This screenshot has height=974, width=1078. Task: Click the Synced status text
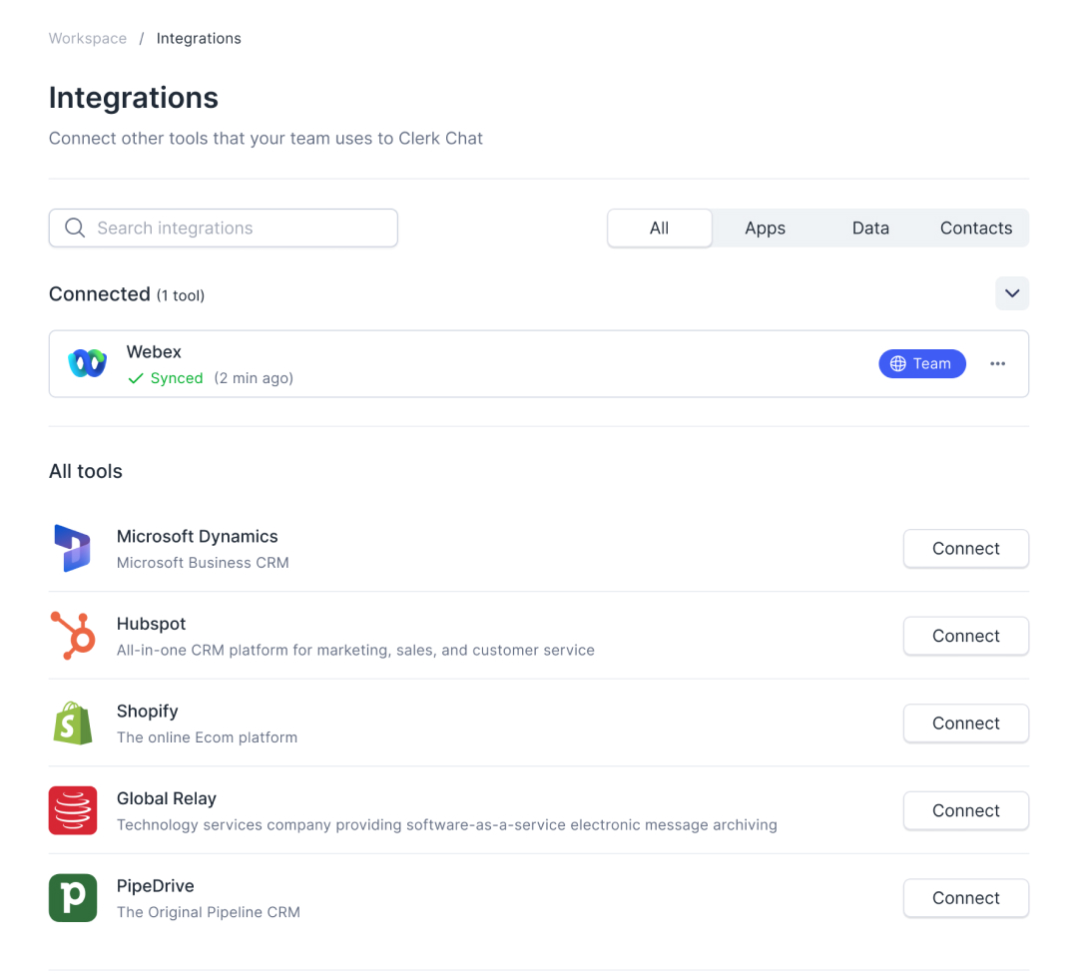tap(177, 378)
